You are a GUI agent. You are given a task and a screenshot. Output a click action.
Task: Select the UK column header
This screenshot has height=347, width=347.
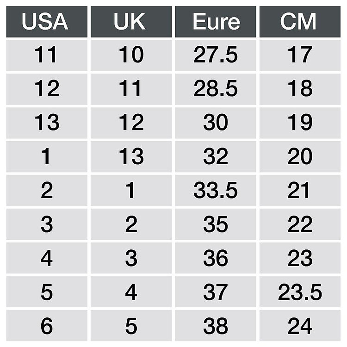click(x=131, y=22)
